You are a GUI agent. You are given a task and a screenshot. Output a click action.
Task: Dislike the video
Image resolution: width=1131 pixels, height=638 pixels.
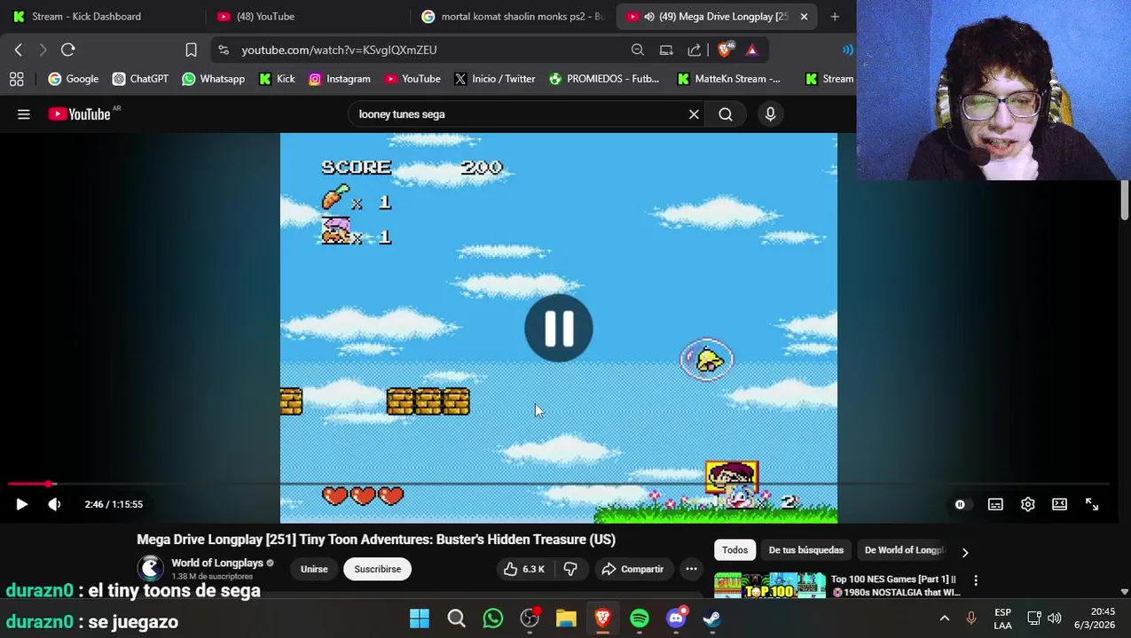pyautogui.click(x=570, y=569)
